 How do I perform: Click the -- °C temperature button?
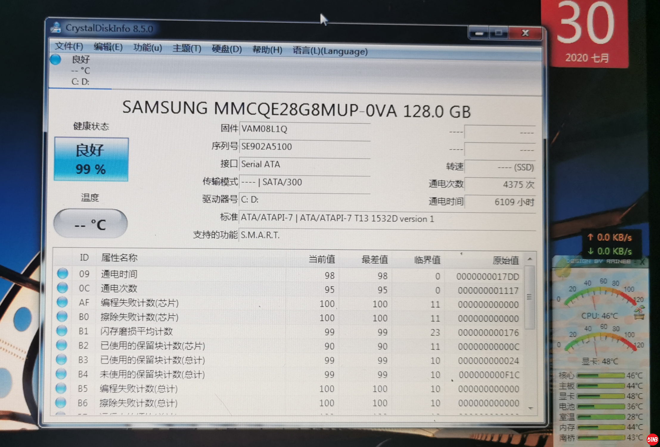tap(91, 223)
